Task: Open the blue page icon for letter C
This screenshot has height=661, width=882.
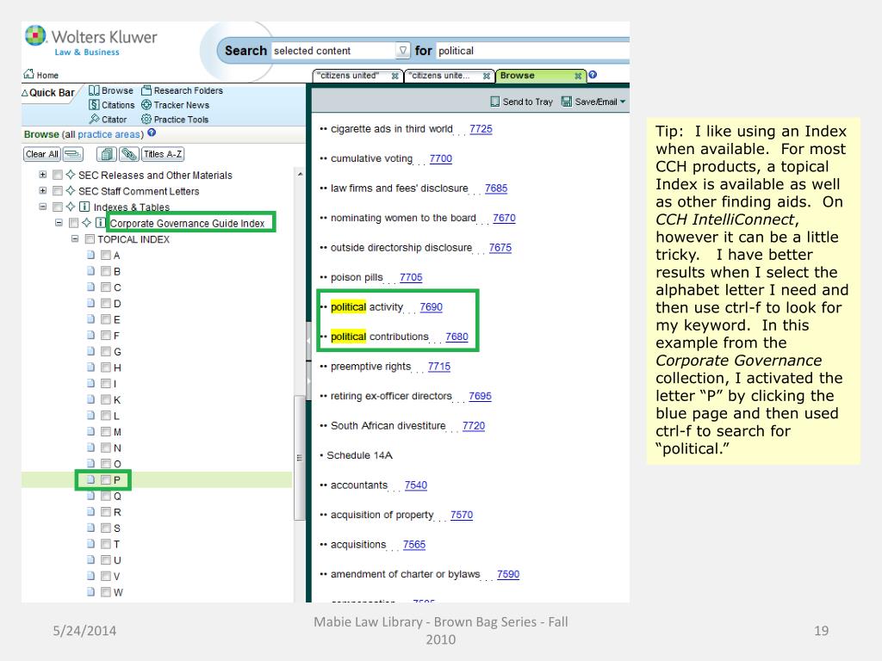Action: 90,287
